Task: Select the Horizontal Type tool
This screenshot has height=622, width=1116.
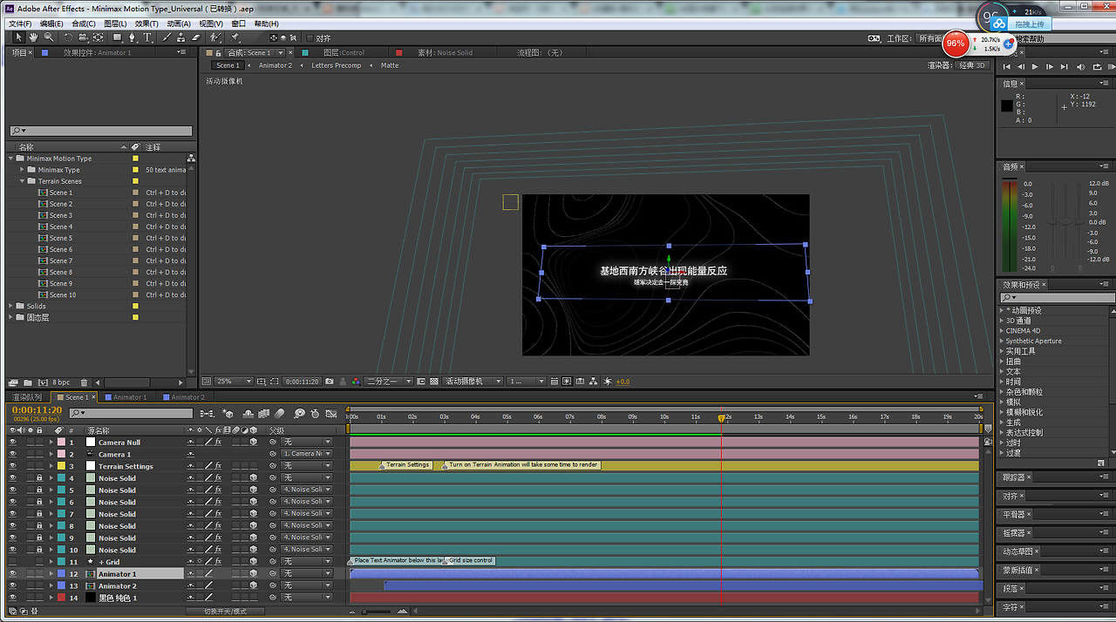Action: tap(148, 37)
